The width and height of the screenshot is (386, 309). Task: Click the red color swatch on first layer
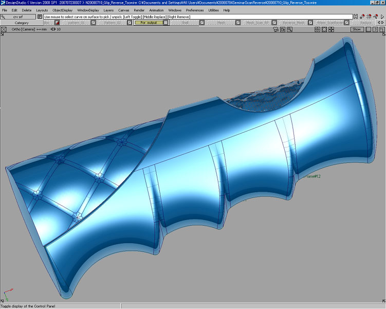click(x=58, y=23)
